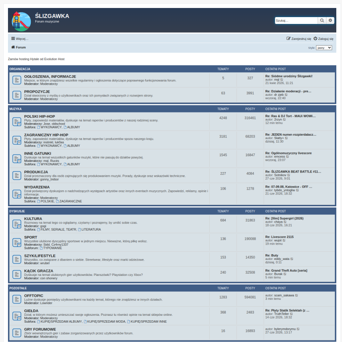View latest post icon next to wujot
342x342 pixels.
pos(284,241)
